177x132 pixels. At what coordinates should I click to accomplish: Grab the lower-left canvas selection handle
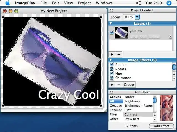point(3,106)
